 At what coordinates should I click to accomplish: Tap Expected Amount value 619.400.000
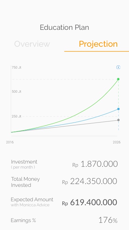tap(94, 202)
